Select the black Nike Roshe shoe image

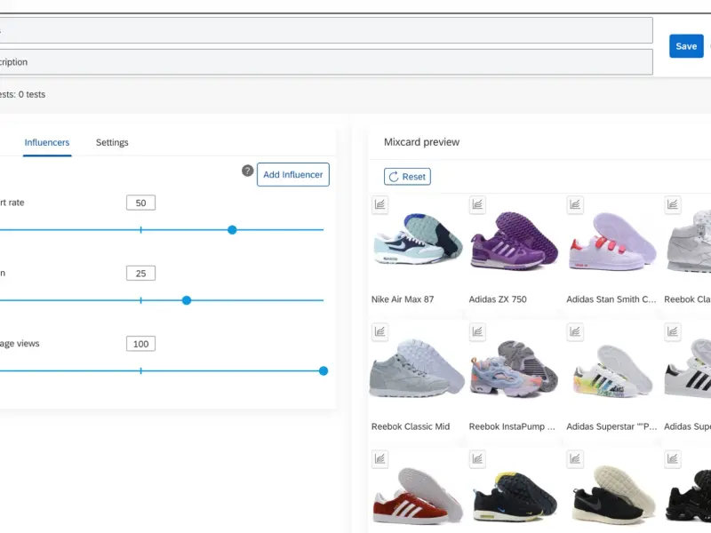tap(614, 495)
